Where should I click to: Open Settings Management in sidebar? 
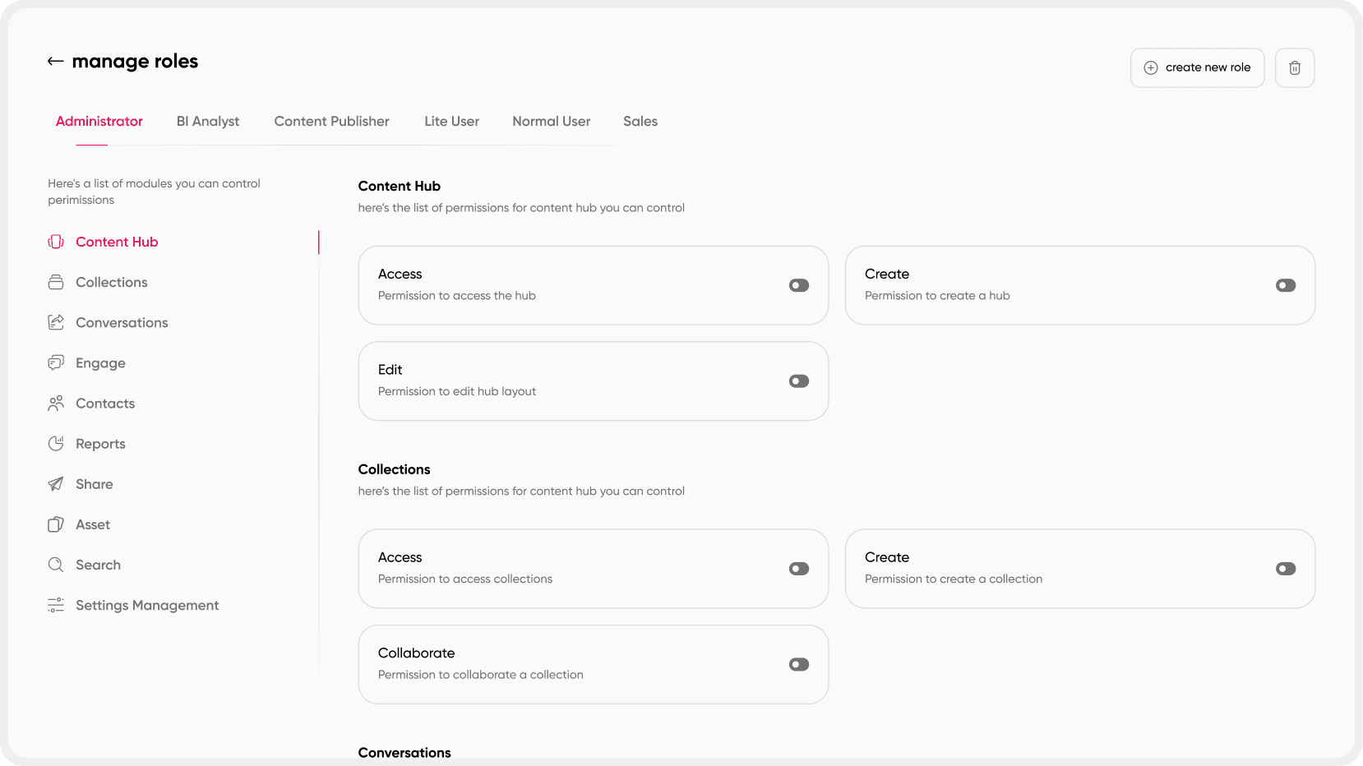[x=147, y=606]
